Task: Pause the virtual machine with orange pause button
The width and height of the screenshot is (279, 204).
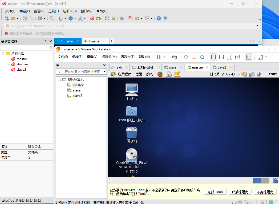Action: (159, 57)
